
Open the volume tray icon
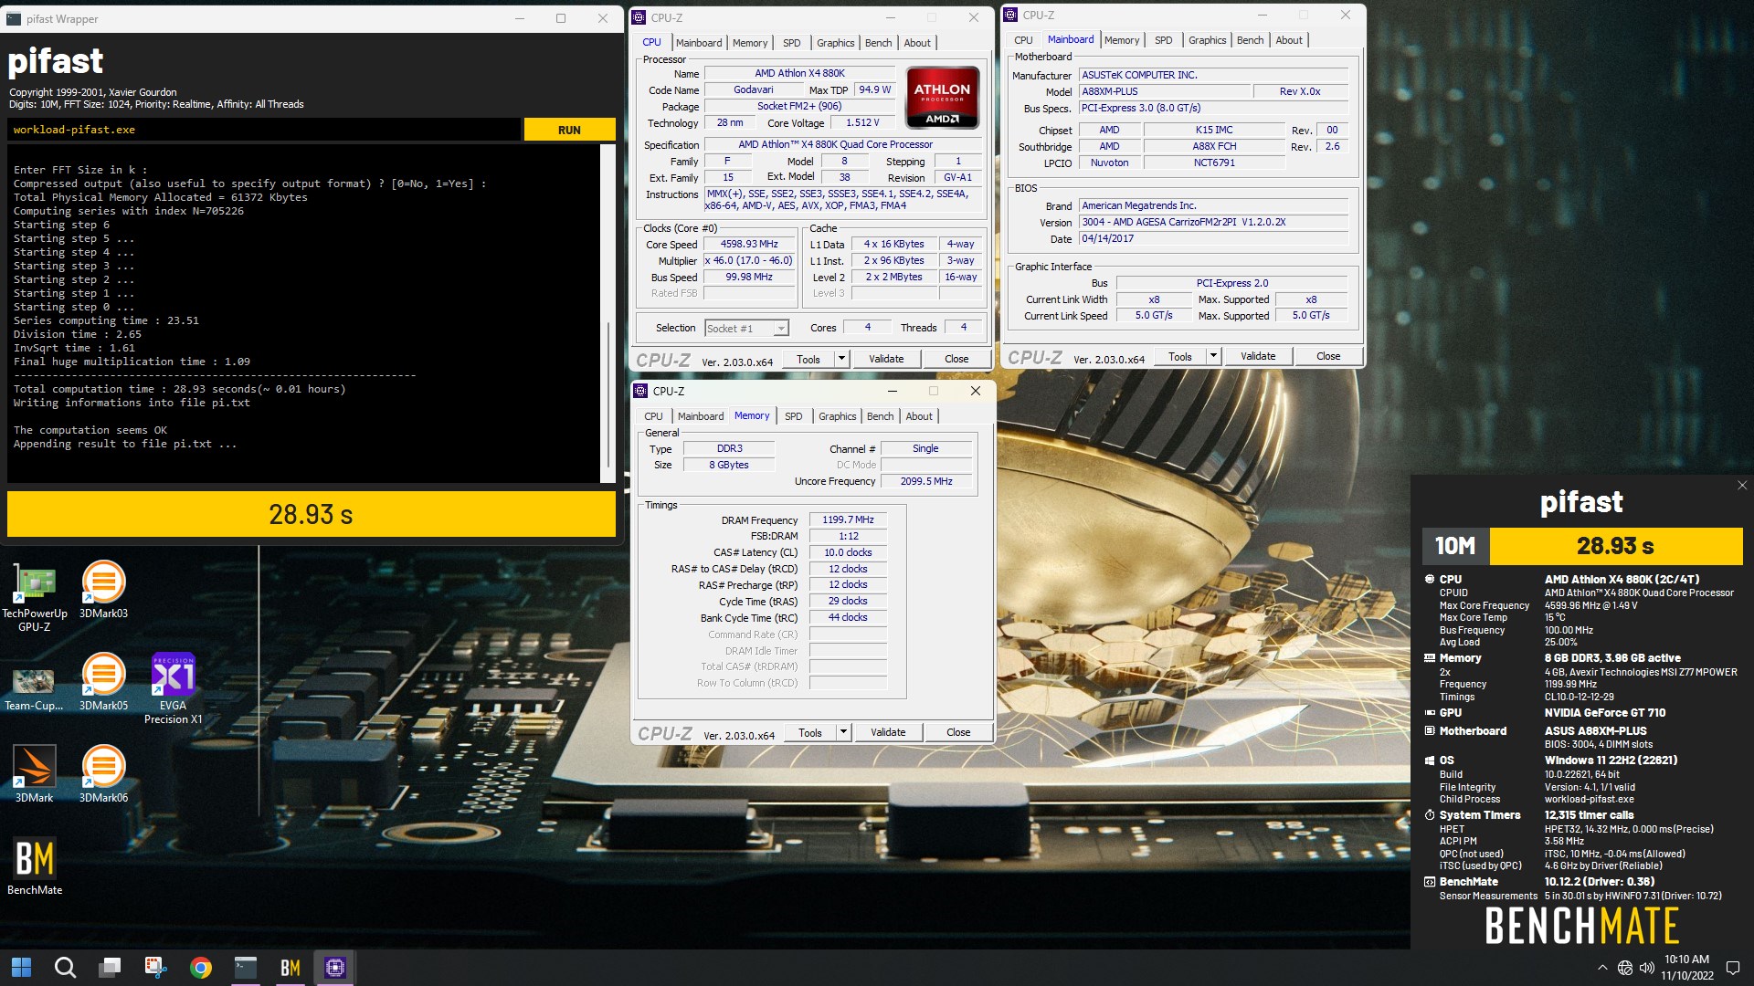pos(1647,968)
